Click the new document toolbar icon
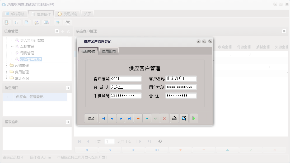Image resolution: width=290 pixels, height=163 pixels. (26, 22)
